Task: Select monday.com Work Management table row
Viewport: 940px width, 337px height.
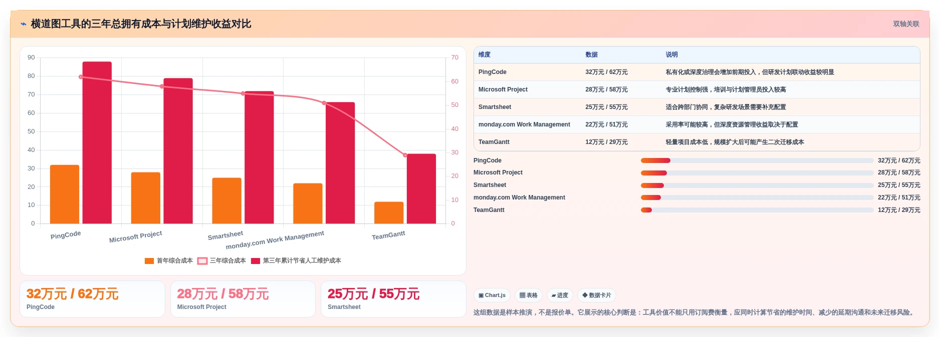Action: click(x=697, y=124)
